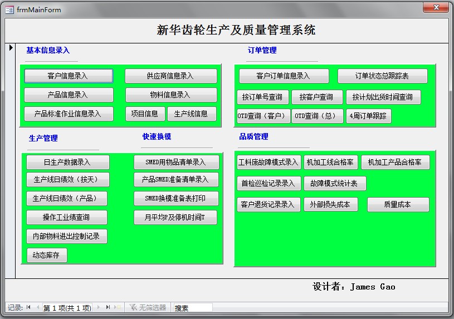Open 外部损失成本 report
This screenshot has height=319, width=454.
click(331, 204)
